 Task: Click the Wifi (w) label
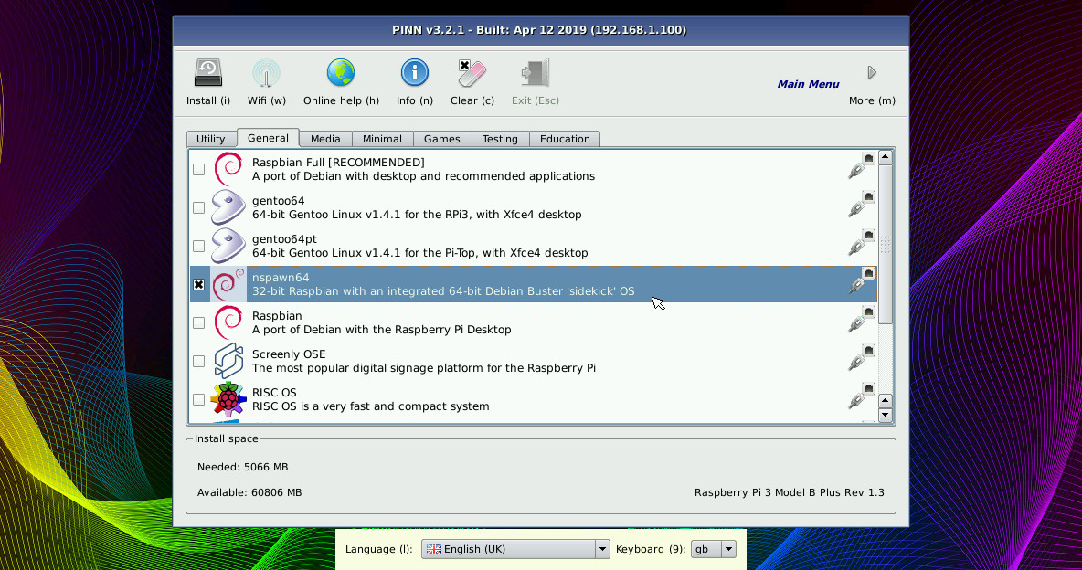click(267, 100)
